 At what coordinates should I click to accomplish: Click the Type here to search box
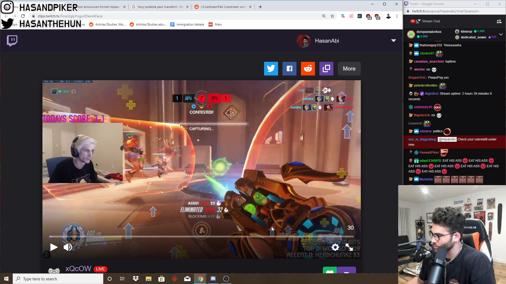[58, 279]
